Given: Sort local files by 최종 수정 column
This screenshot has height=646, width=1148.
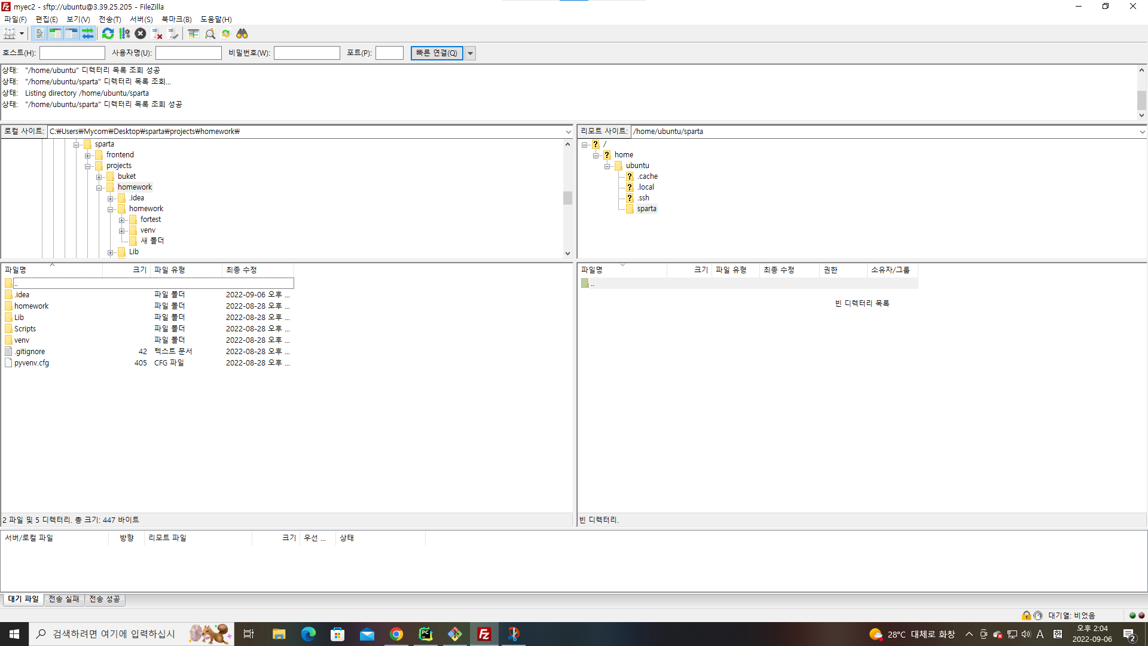Looking at the screenshot, I should tap(258, 270).
